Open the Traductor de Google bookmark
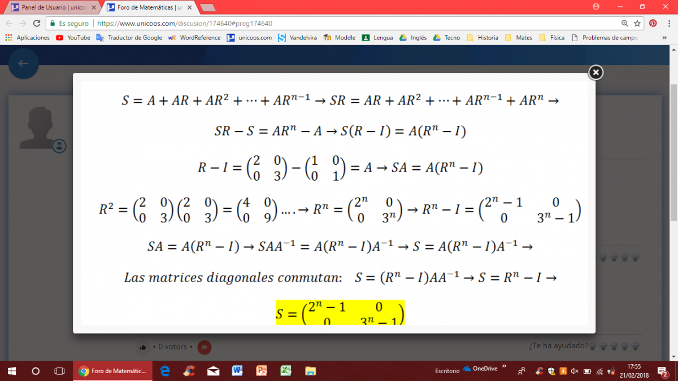This screenshot has width=678, height=381. 129,38
